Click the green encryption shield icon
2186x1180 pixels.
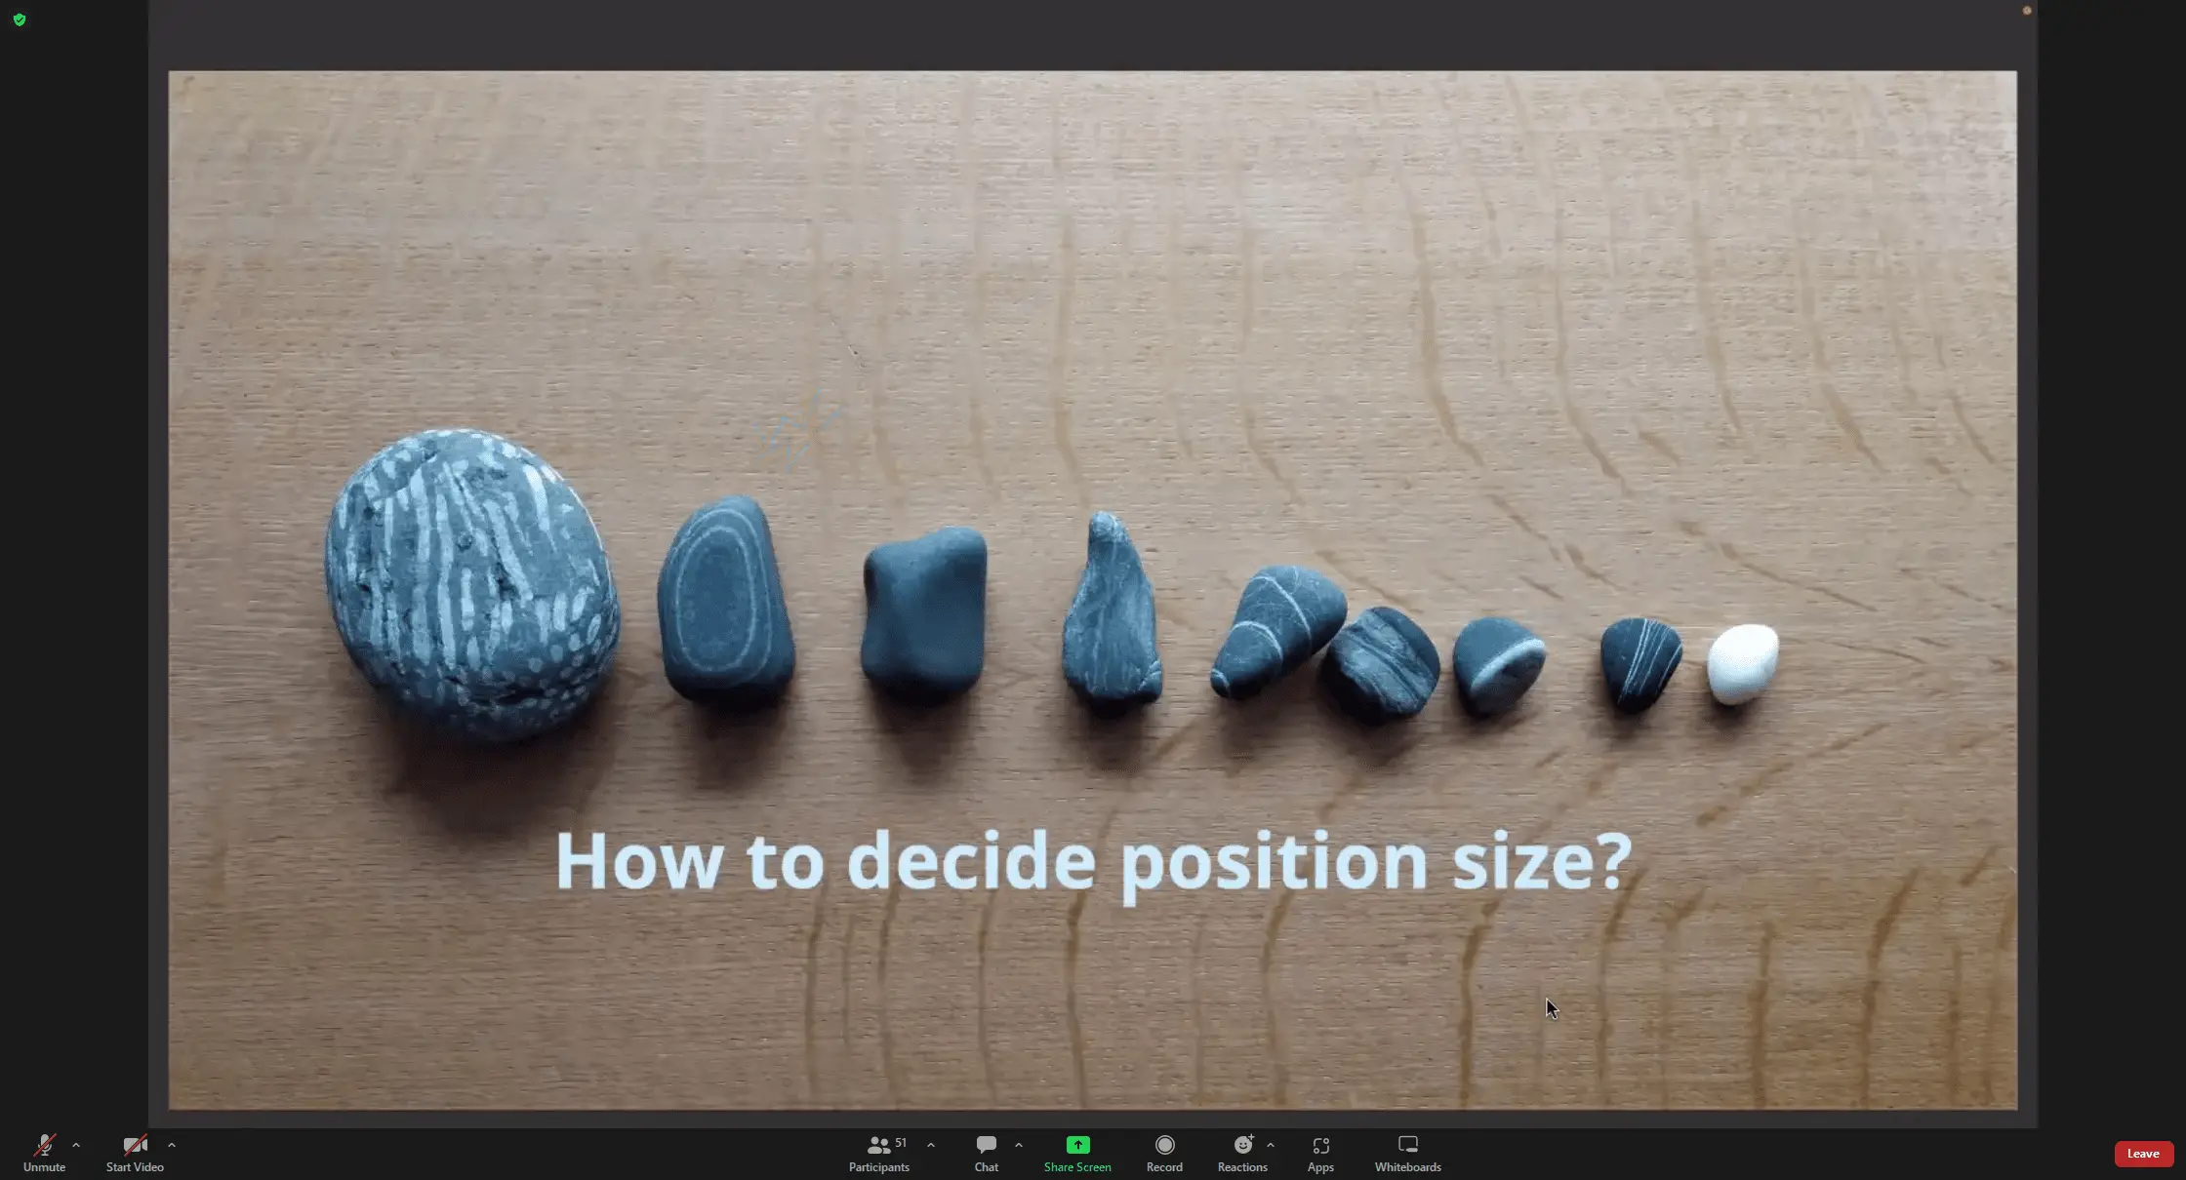point(20,20)
